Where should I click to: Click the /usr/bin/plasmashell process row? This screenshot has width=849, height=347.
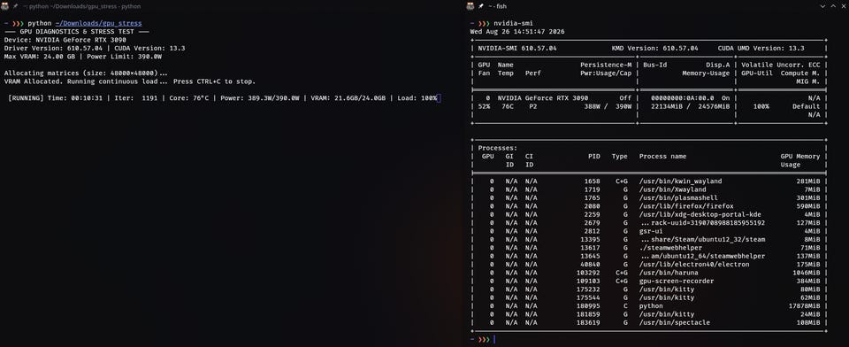(648, 198)
